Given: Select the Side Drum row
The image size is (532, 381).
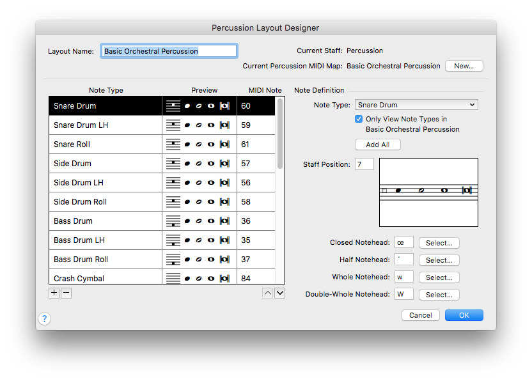Looking at the screenshot, I should tap(162, 164).
